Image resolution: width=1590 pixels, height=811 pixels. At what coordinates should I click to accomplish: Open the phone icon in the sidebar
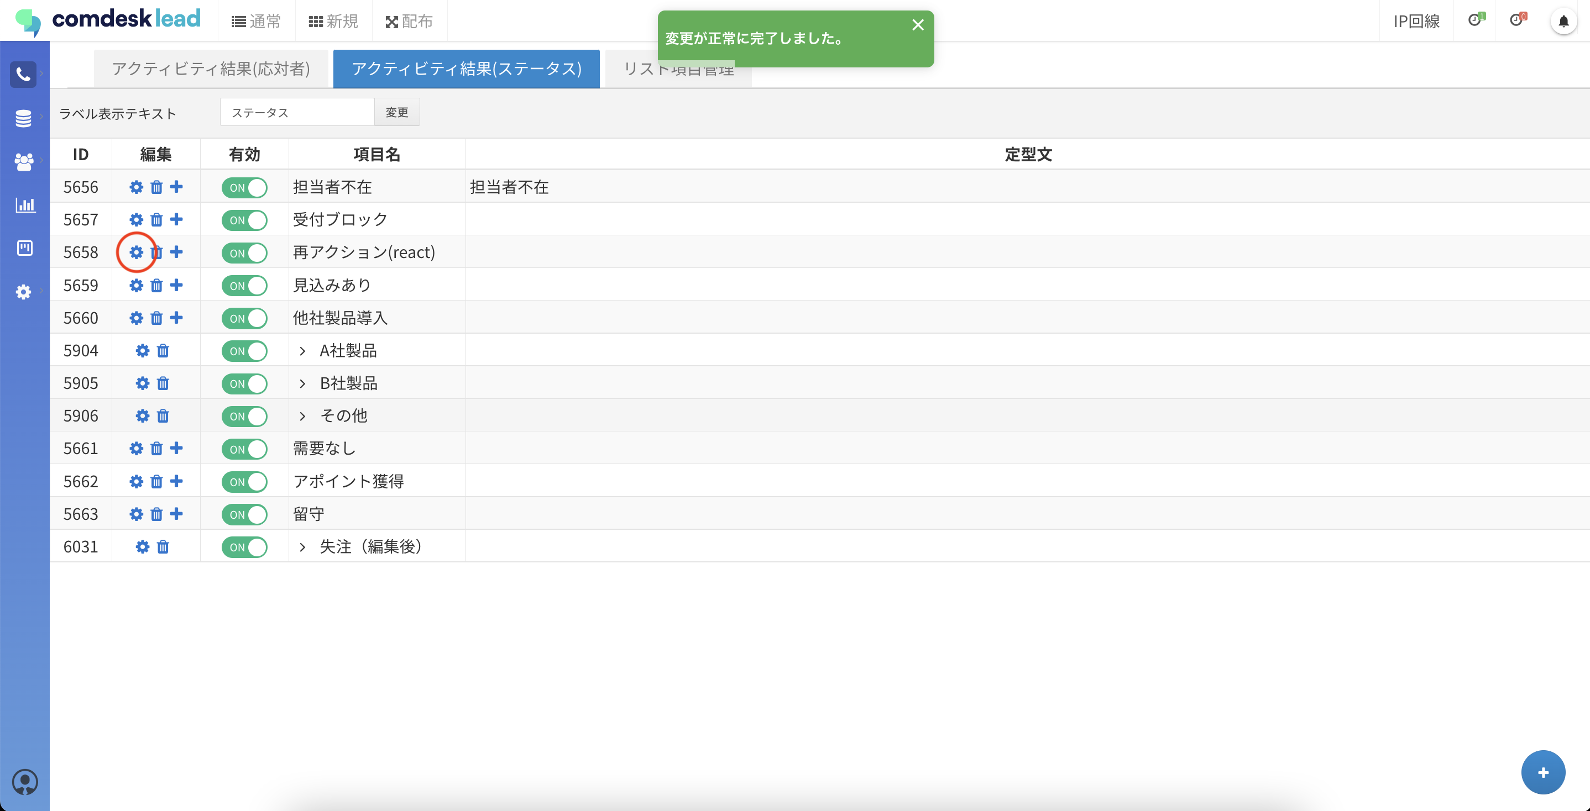[23, 75]
